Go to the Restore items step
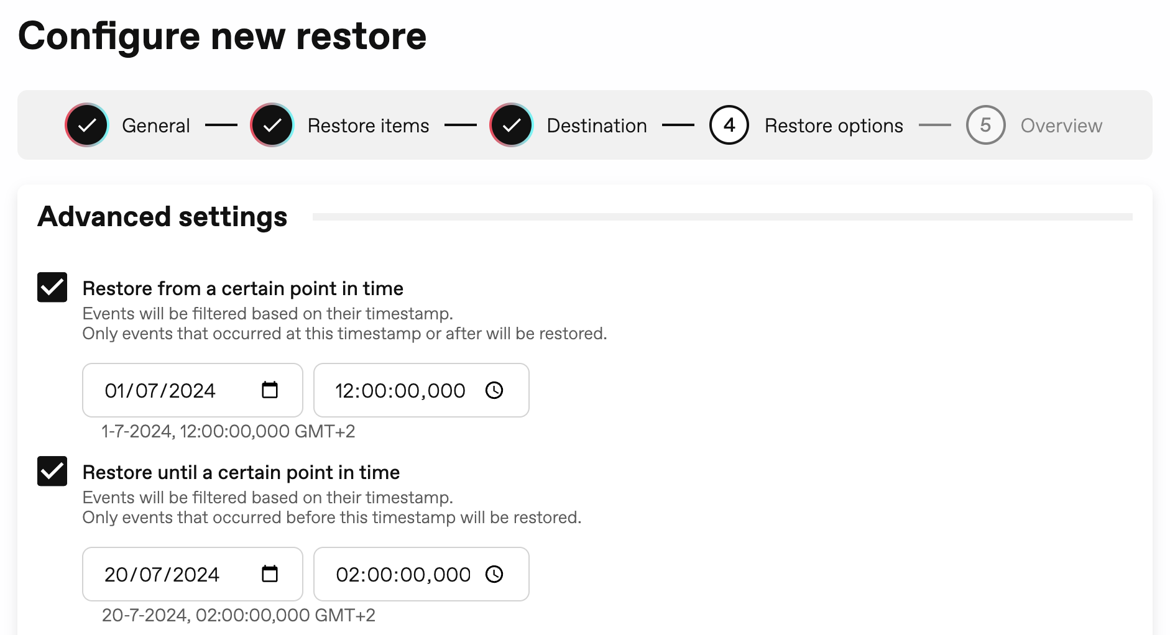 pyautogui.click(x=369, y=126)
